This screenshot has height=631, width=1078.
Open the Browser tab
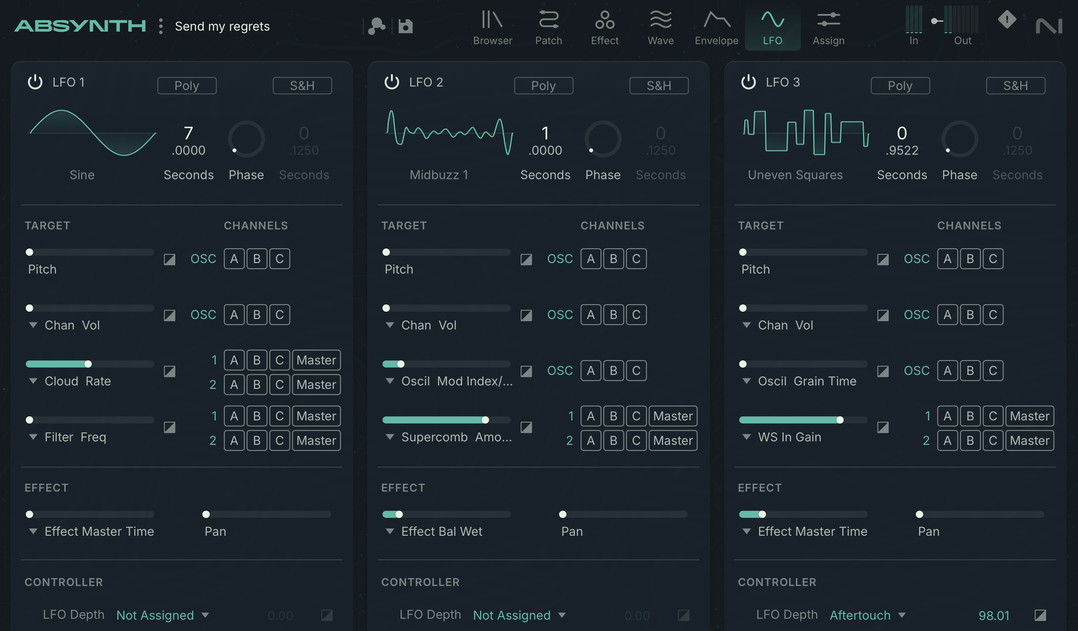[x=493, y=28]
